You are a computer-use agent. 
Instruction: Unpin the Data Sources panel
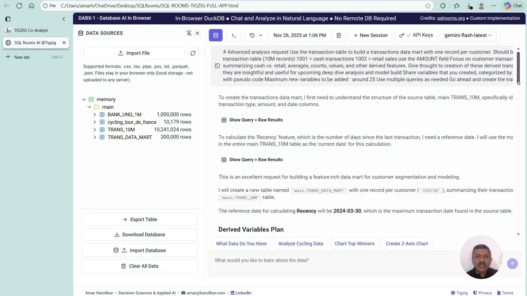(x=189, y=33)
